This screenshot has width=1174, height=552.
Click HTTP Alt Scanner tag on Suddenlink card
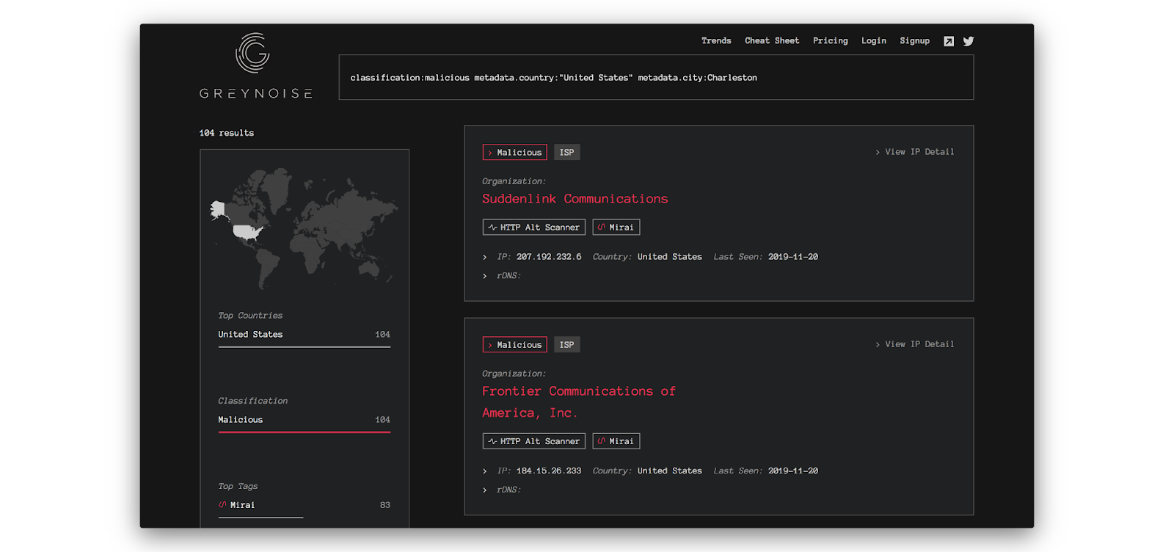pyautogui.click(x=534, y=228)
